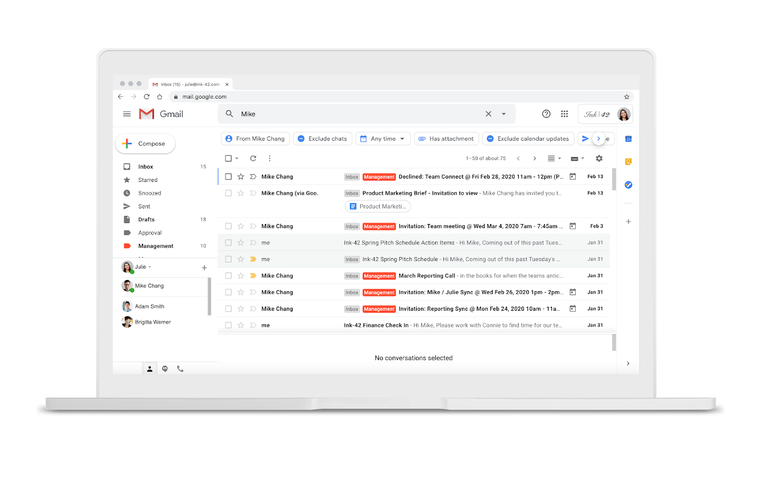
Task: Open the Google Calendar side panel
Action: pos(628,139)
